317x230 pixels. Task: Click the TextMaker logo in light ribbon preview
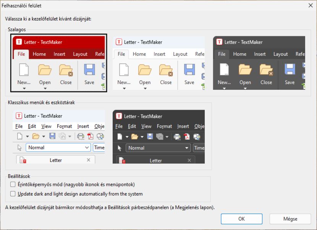pos(119,42)
